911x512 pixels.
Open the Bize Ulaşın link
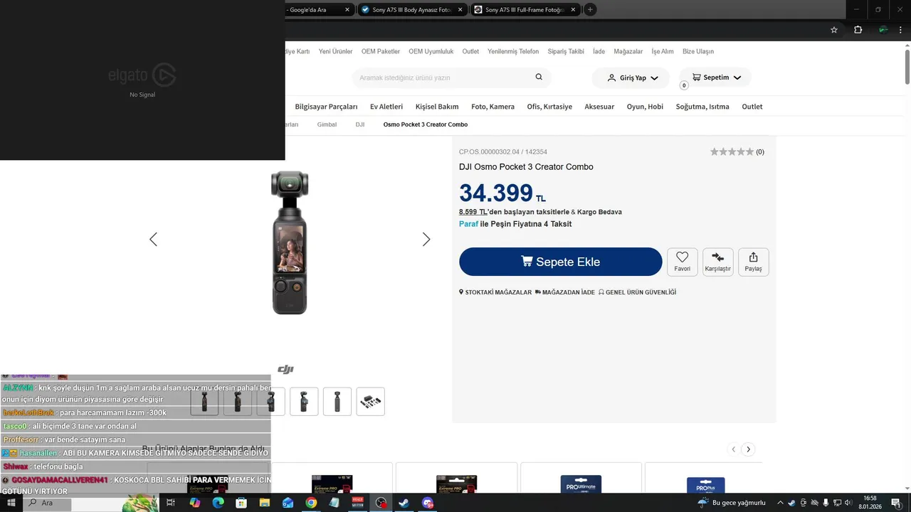tap(698, 51)
